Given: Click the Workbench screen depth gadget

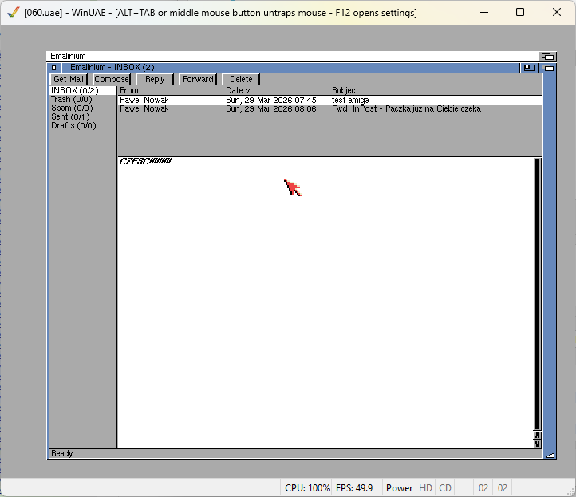Looking at the screenshot, I should [x=548, y=56].
